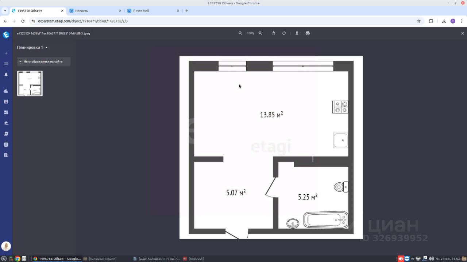Select the 1495758 Объект browser tab
467x262 pixels.
[x=38, y=11]
